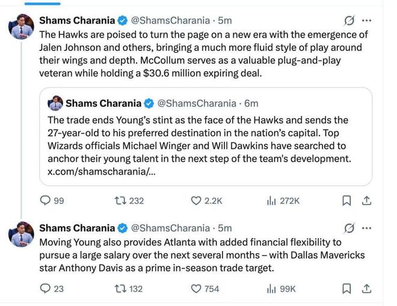Screen dimensions: 397x306
Task: Click the Grok icon on second tweet
Action: [x=348, y=228]
